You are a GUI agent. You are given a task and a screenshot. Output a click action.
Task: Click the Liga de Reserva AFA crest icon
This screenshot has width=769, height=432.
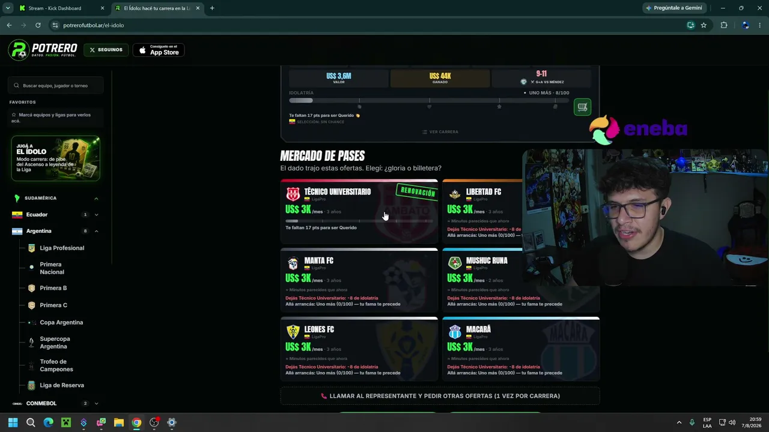[32, 385]
